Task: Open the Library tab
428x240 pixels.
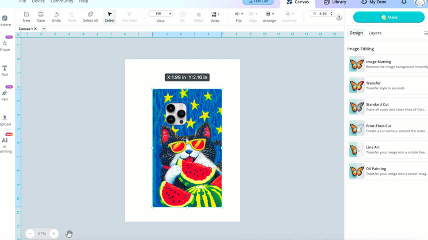Action: 335,2
